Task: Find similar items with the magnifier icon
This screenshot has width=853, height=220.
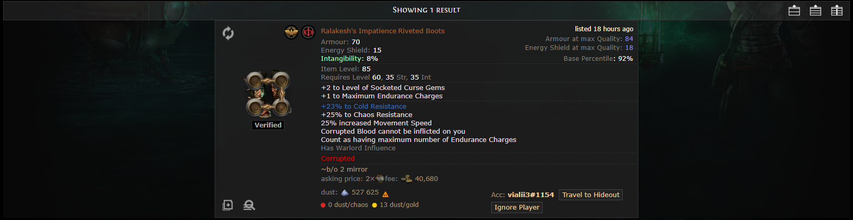Action: pyautogui.click(x=249, y=205)
